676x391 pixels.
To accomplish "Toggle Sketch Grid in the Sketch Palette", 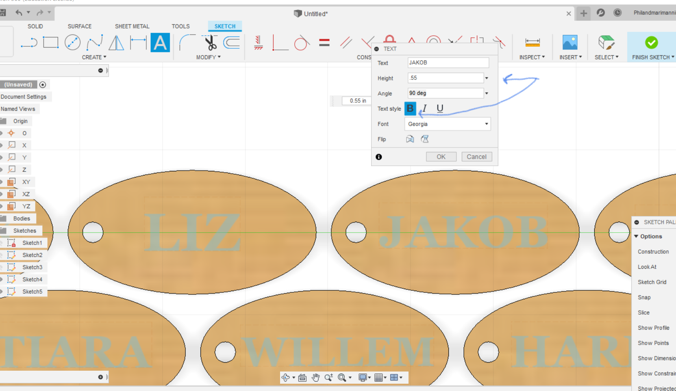I will [652, 282].
